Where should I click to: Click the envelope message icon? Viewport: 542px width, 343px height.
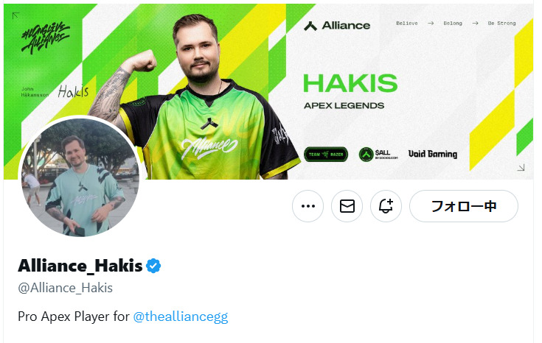pos(347,206)
